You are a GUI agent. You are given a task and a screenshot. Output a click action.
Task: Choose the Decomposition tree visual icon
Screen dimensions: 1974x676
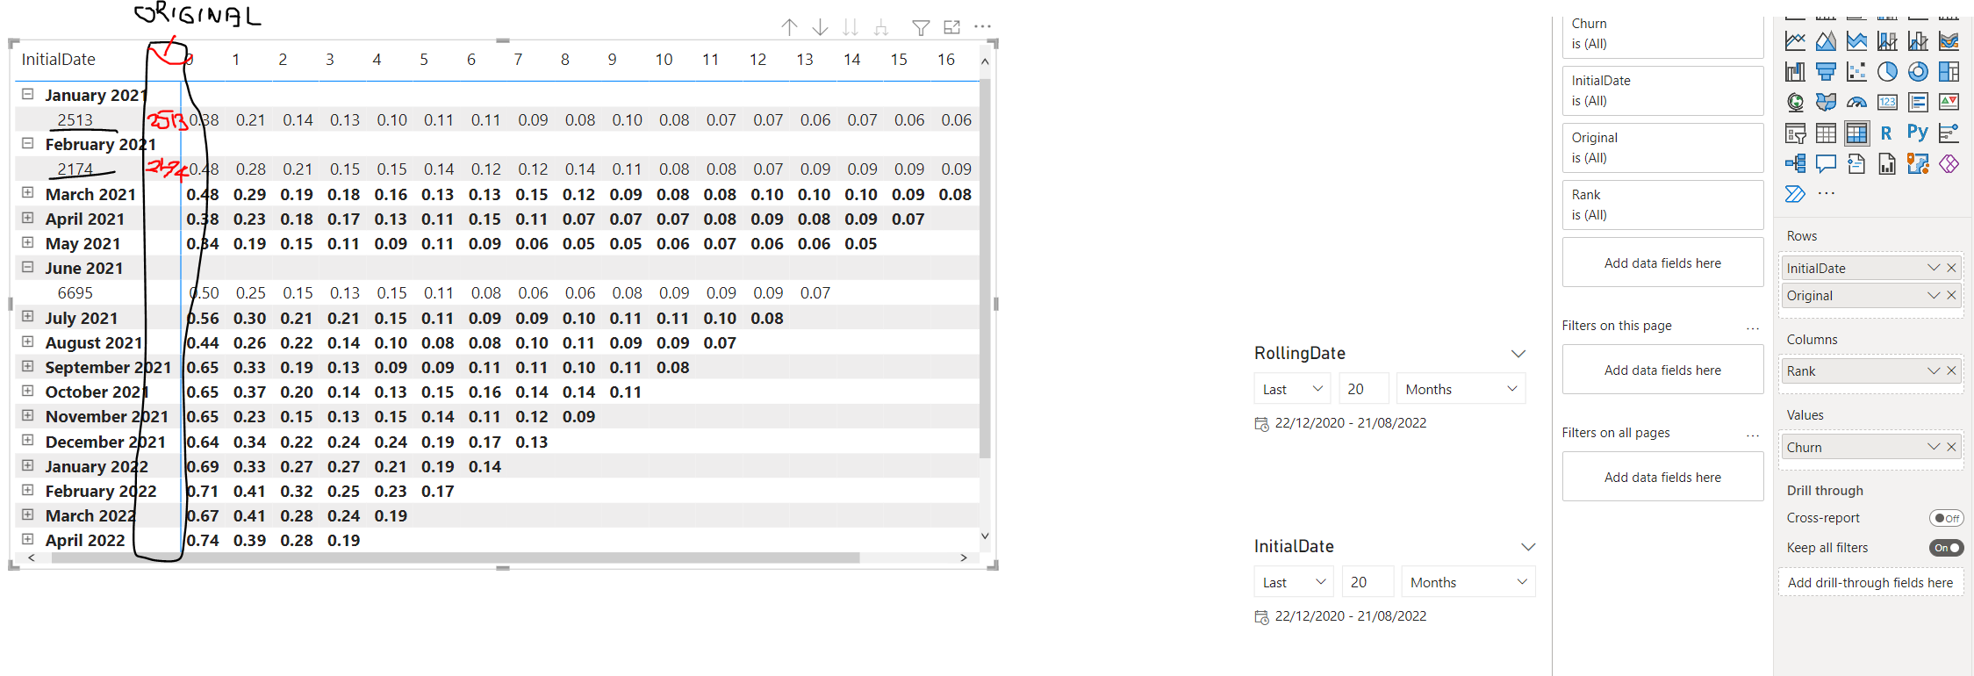(1796, 164)
